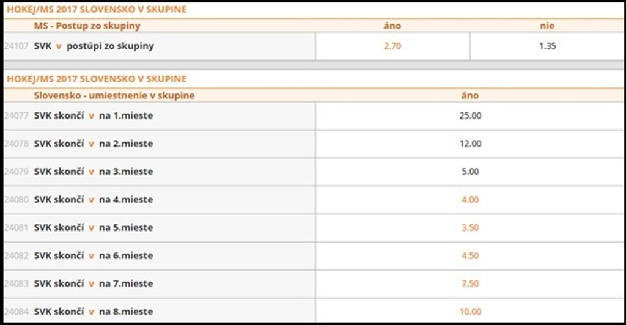Select the 1.35 'nie' odds for SVK advancing
This screenshot has height=325, width=626.
coord(547,46)
